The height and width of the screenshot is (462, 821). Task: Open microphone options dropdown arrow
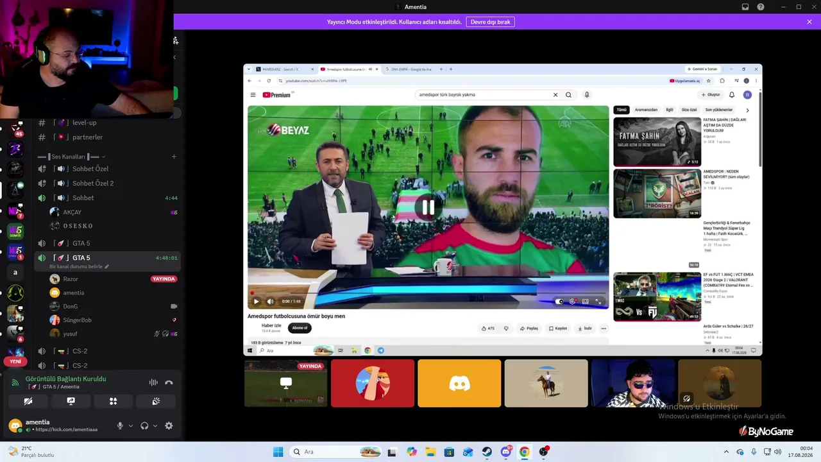pos(131,425)
